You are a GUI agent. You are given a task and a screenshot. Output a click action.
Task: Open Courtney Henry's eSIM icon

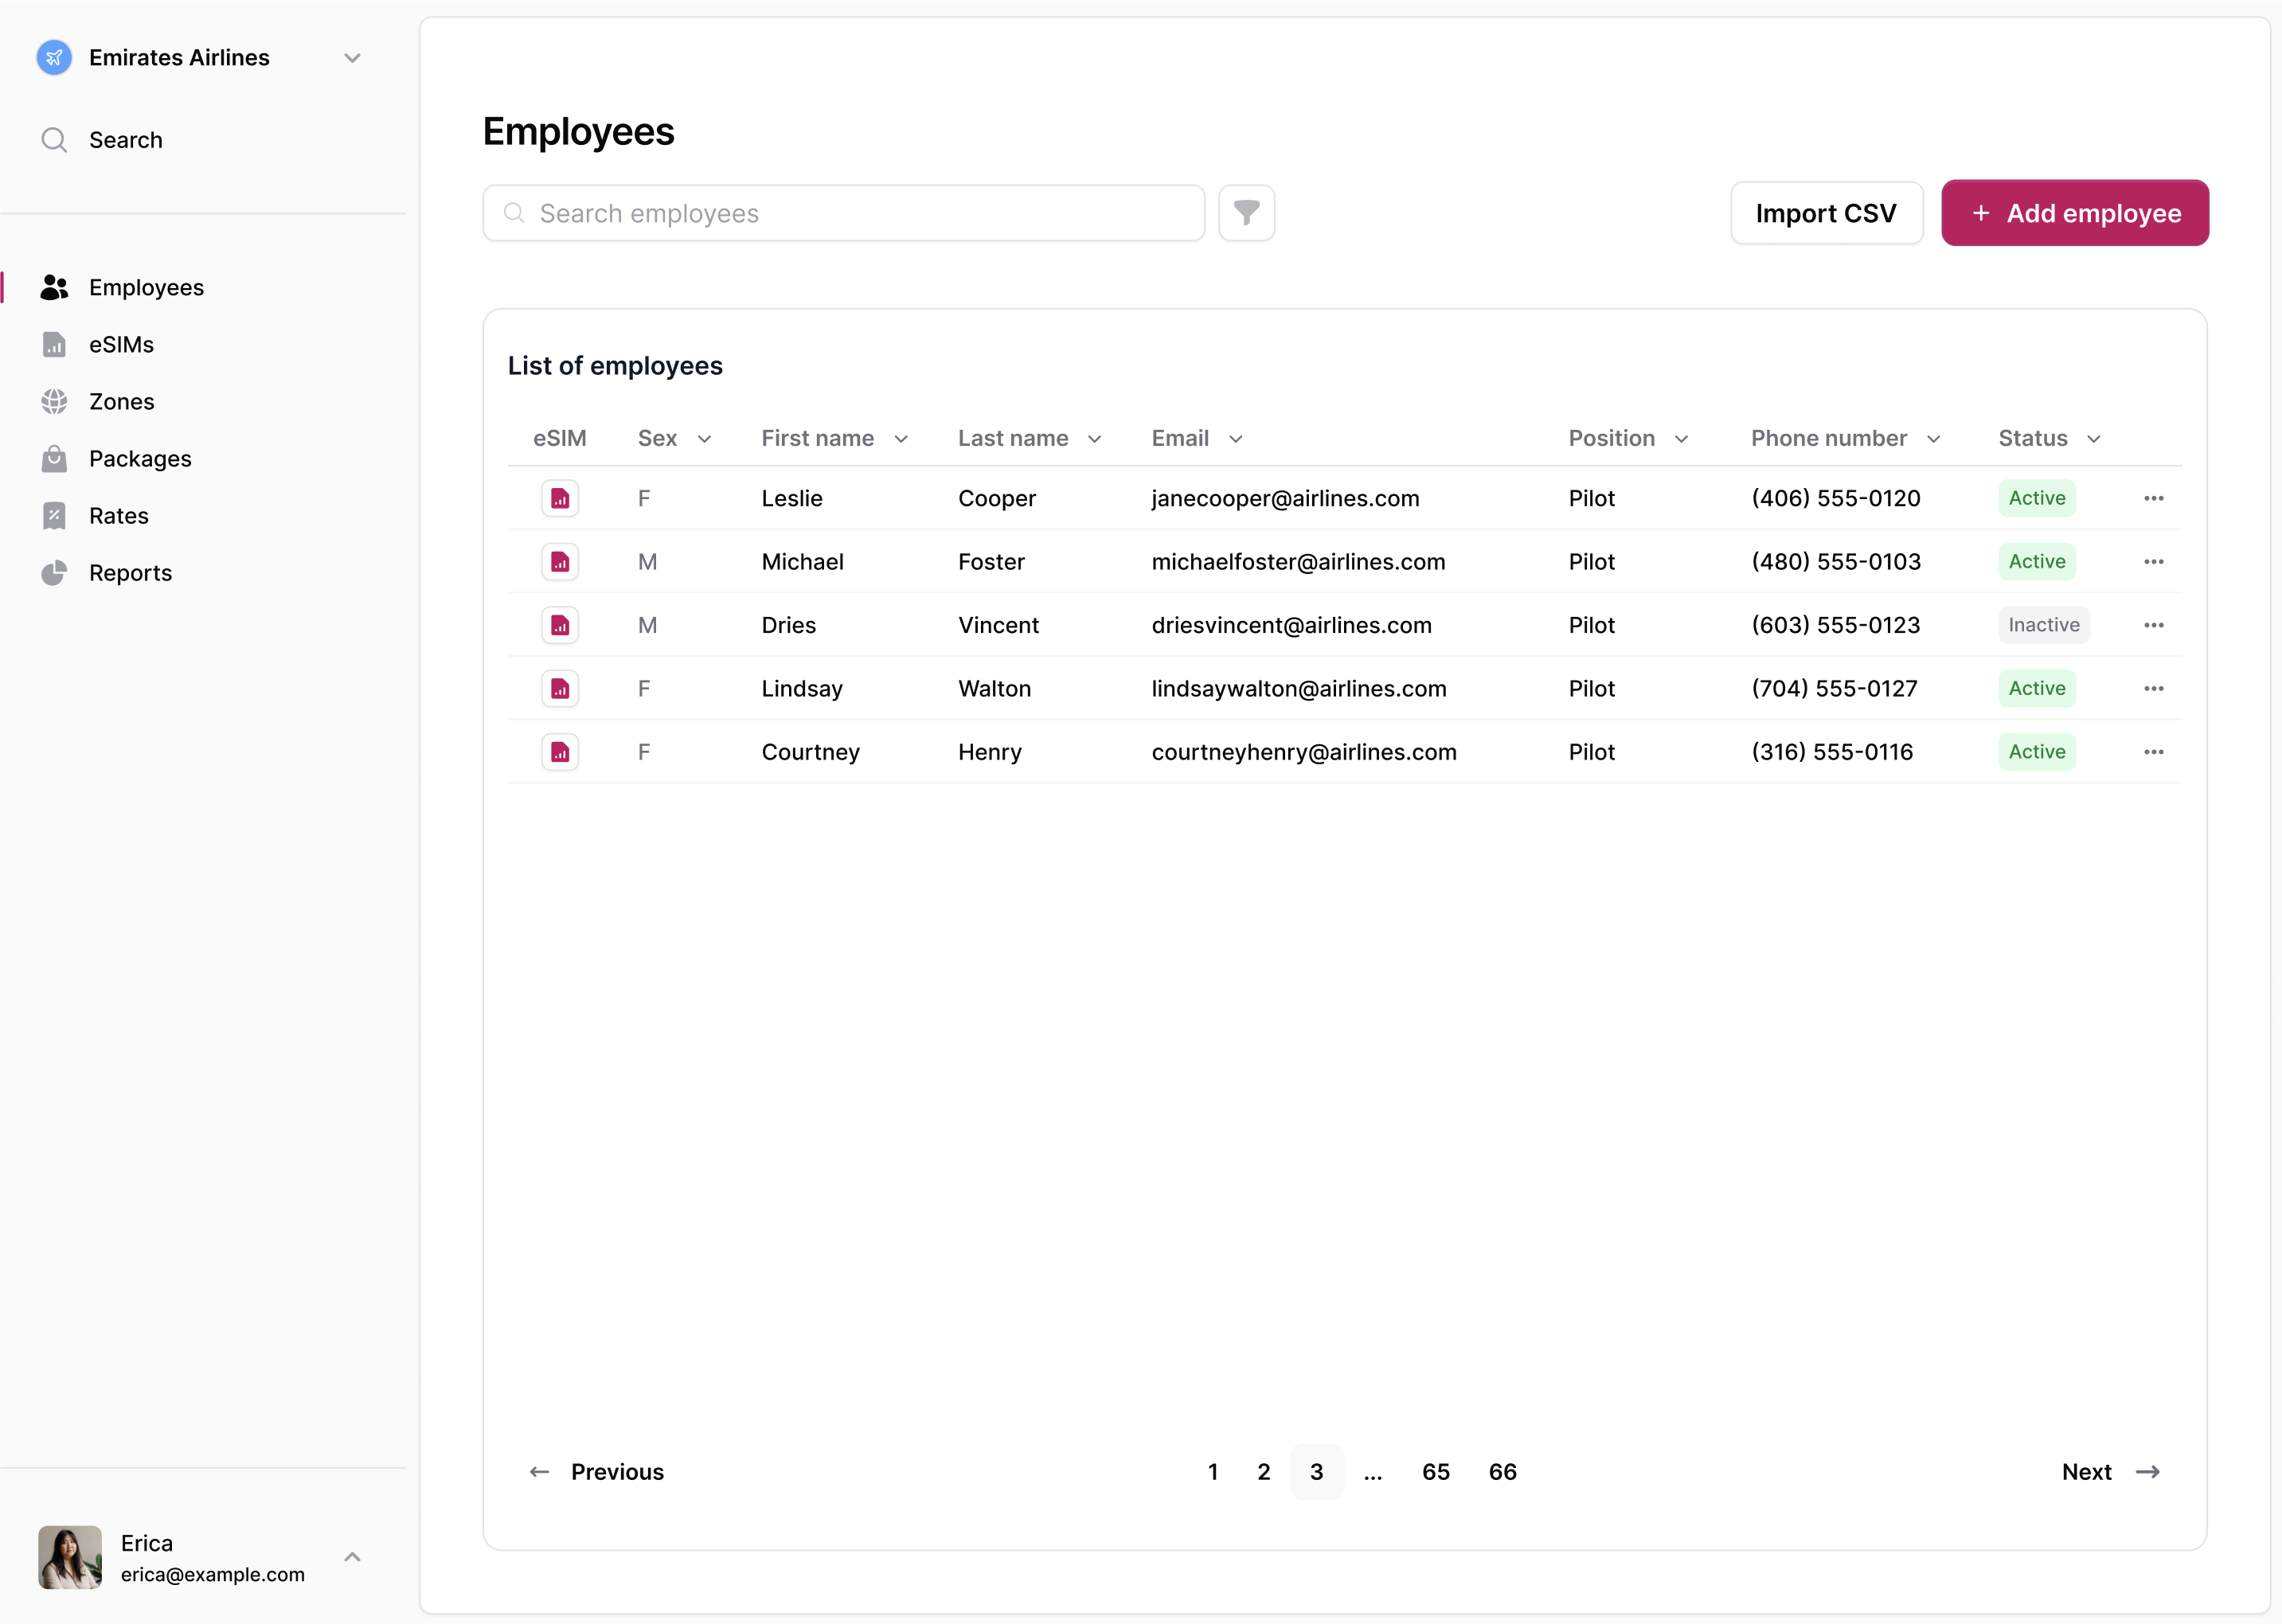click(x=560, y=752)
